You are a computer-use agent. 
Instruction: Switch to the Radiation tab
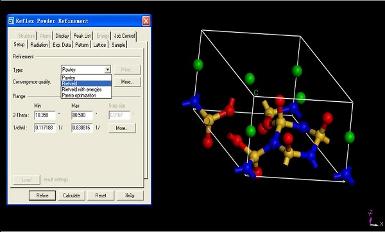(x=39, y=45)
